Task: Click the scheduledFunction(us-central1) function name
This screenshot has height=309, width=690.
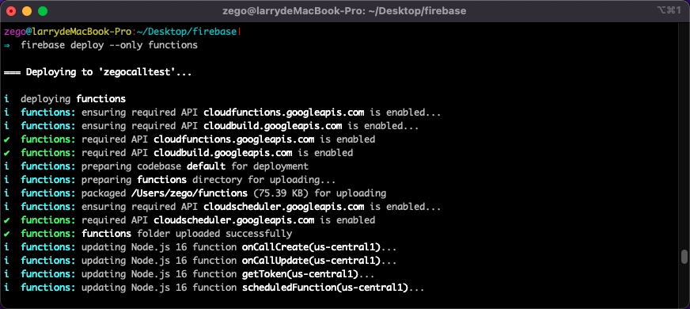Action: (x=325, y=288)
